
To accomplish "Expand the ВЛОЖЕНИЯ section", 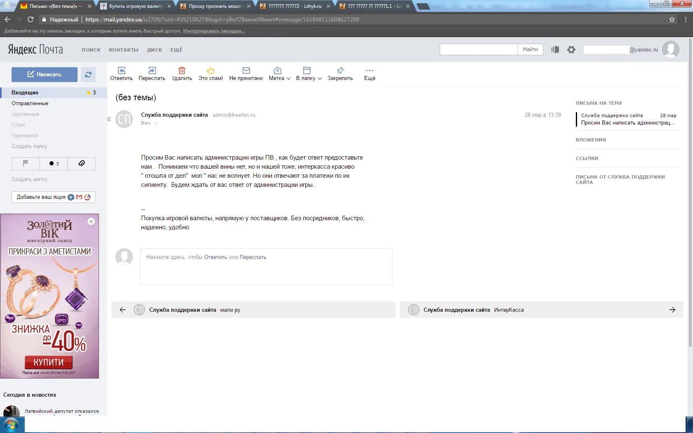I will point(591,140).
